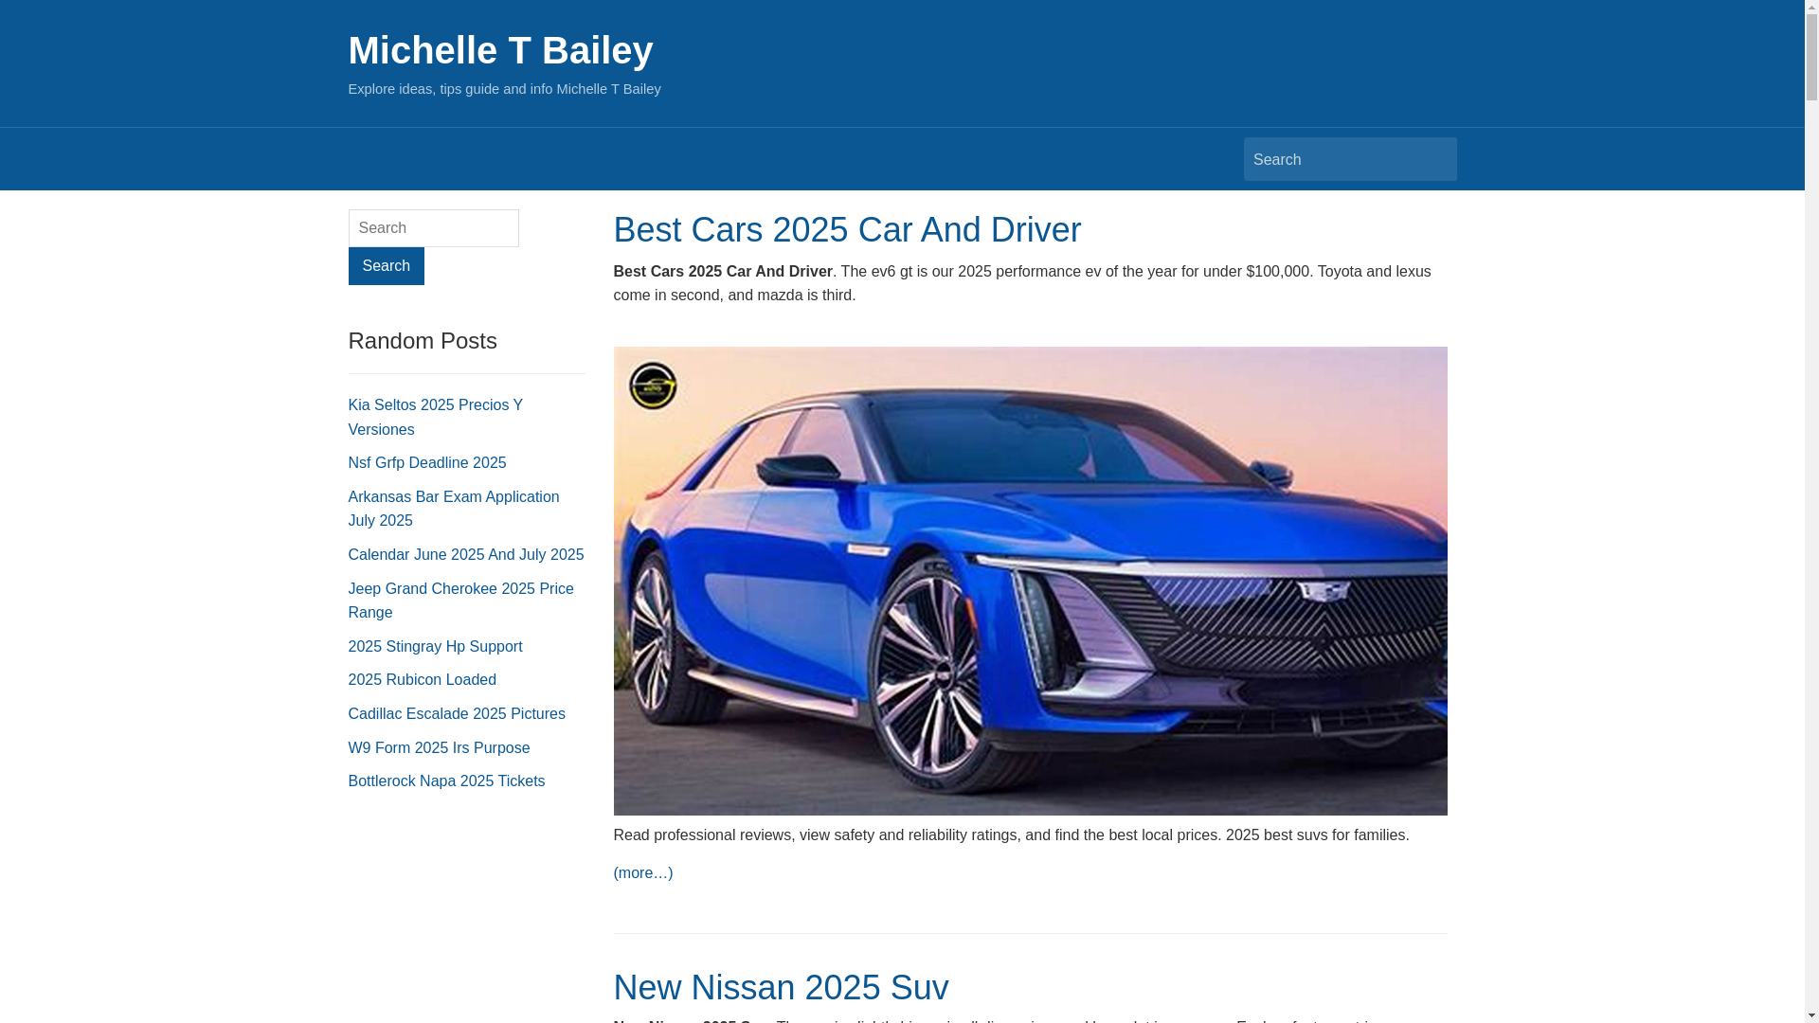Follow the (more…) link under first post
Image resolution: width=1819 pixels, height=1023 pixels.
point(643,873)
